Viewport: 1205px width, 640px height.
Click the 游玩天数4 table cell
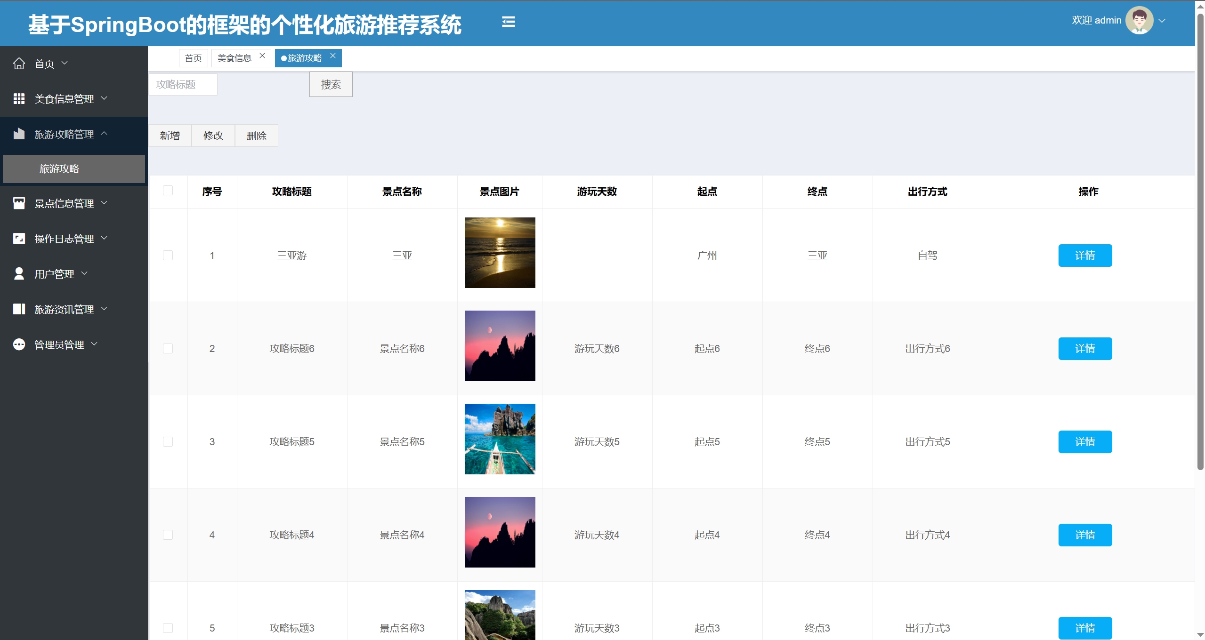[597, 535]
